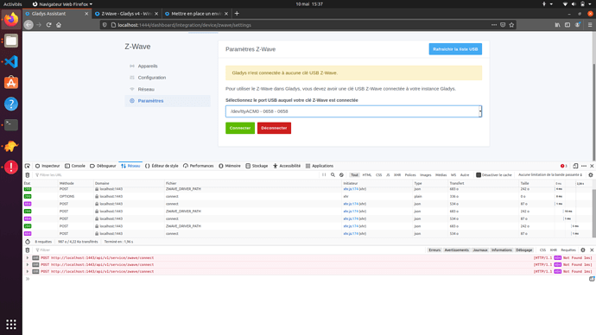Image resolution: width=596 pixels, height=335 pixels.
Task: Open 'Navigateur Web Firefox' app menu
Action: (x=62, y=4)
